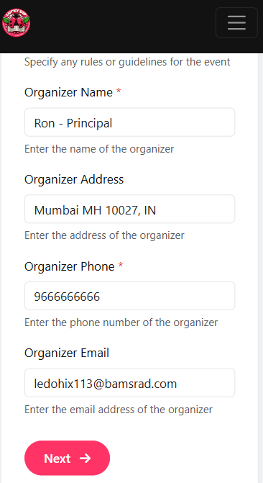
Task: Click 'Enter the address of the organizer' hint
Action: [105, 235]
